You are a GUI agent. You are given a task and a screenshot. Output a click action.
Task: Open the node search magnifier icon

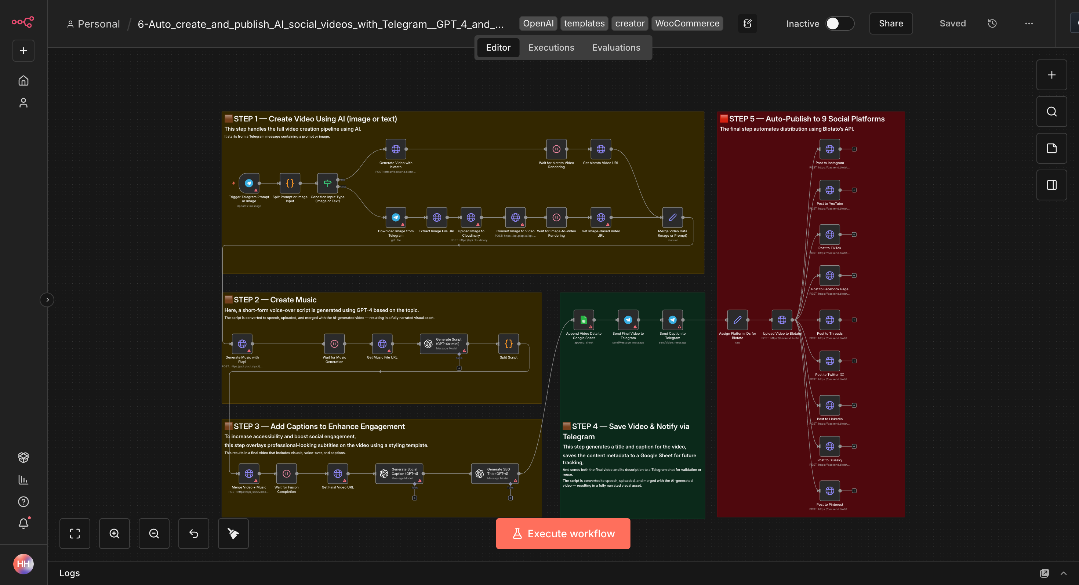pos(1051,112)
